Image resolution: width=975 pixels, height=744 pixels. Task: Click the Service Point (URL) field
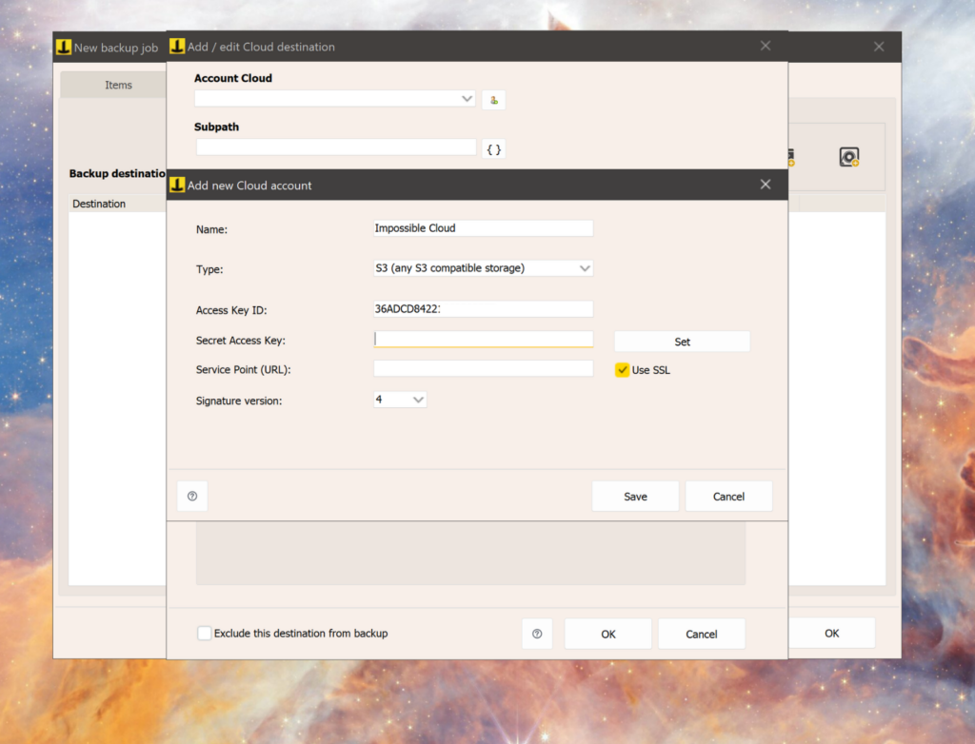coord(483,368)
